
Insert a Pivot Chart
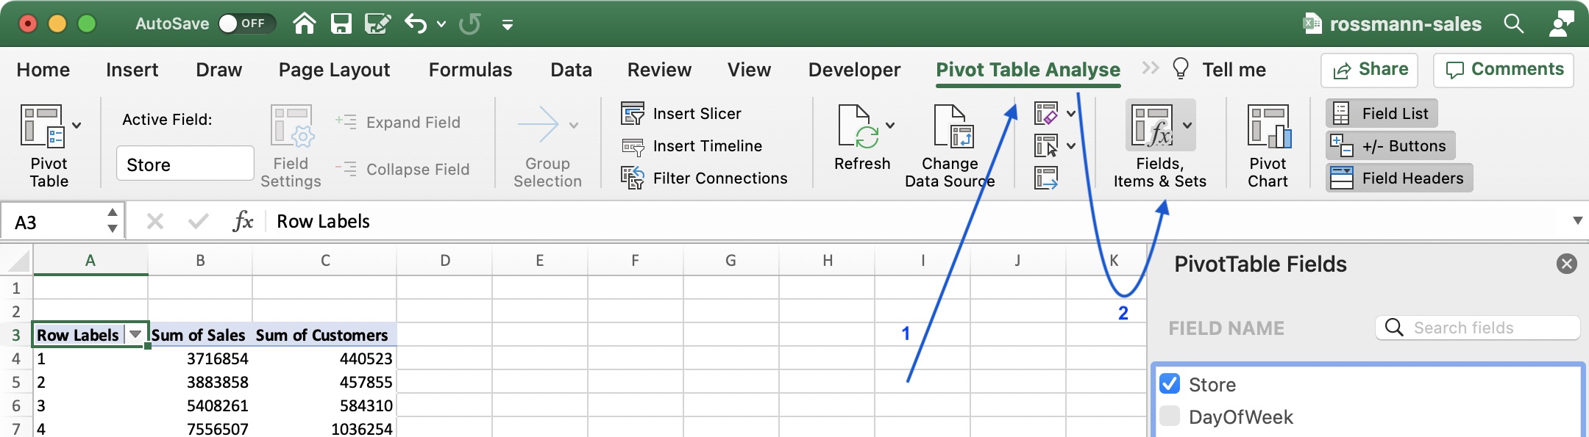point(1268,146)
